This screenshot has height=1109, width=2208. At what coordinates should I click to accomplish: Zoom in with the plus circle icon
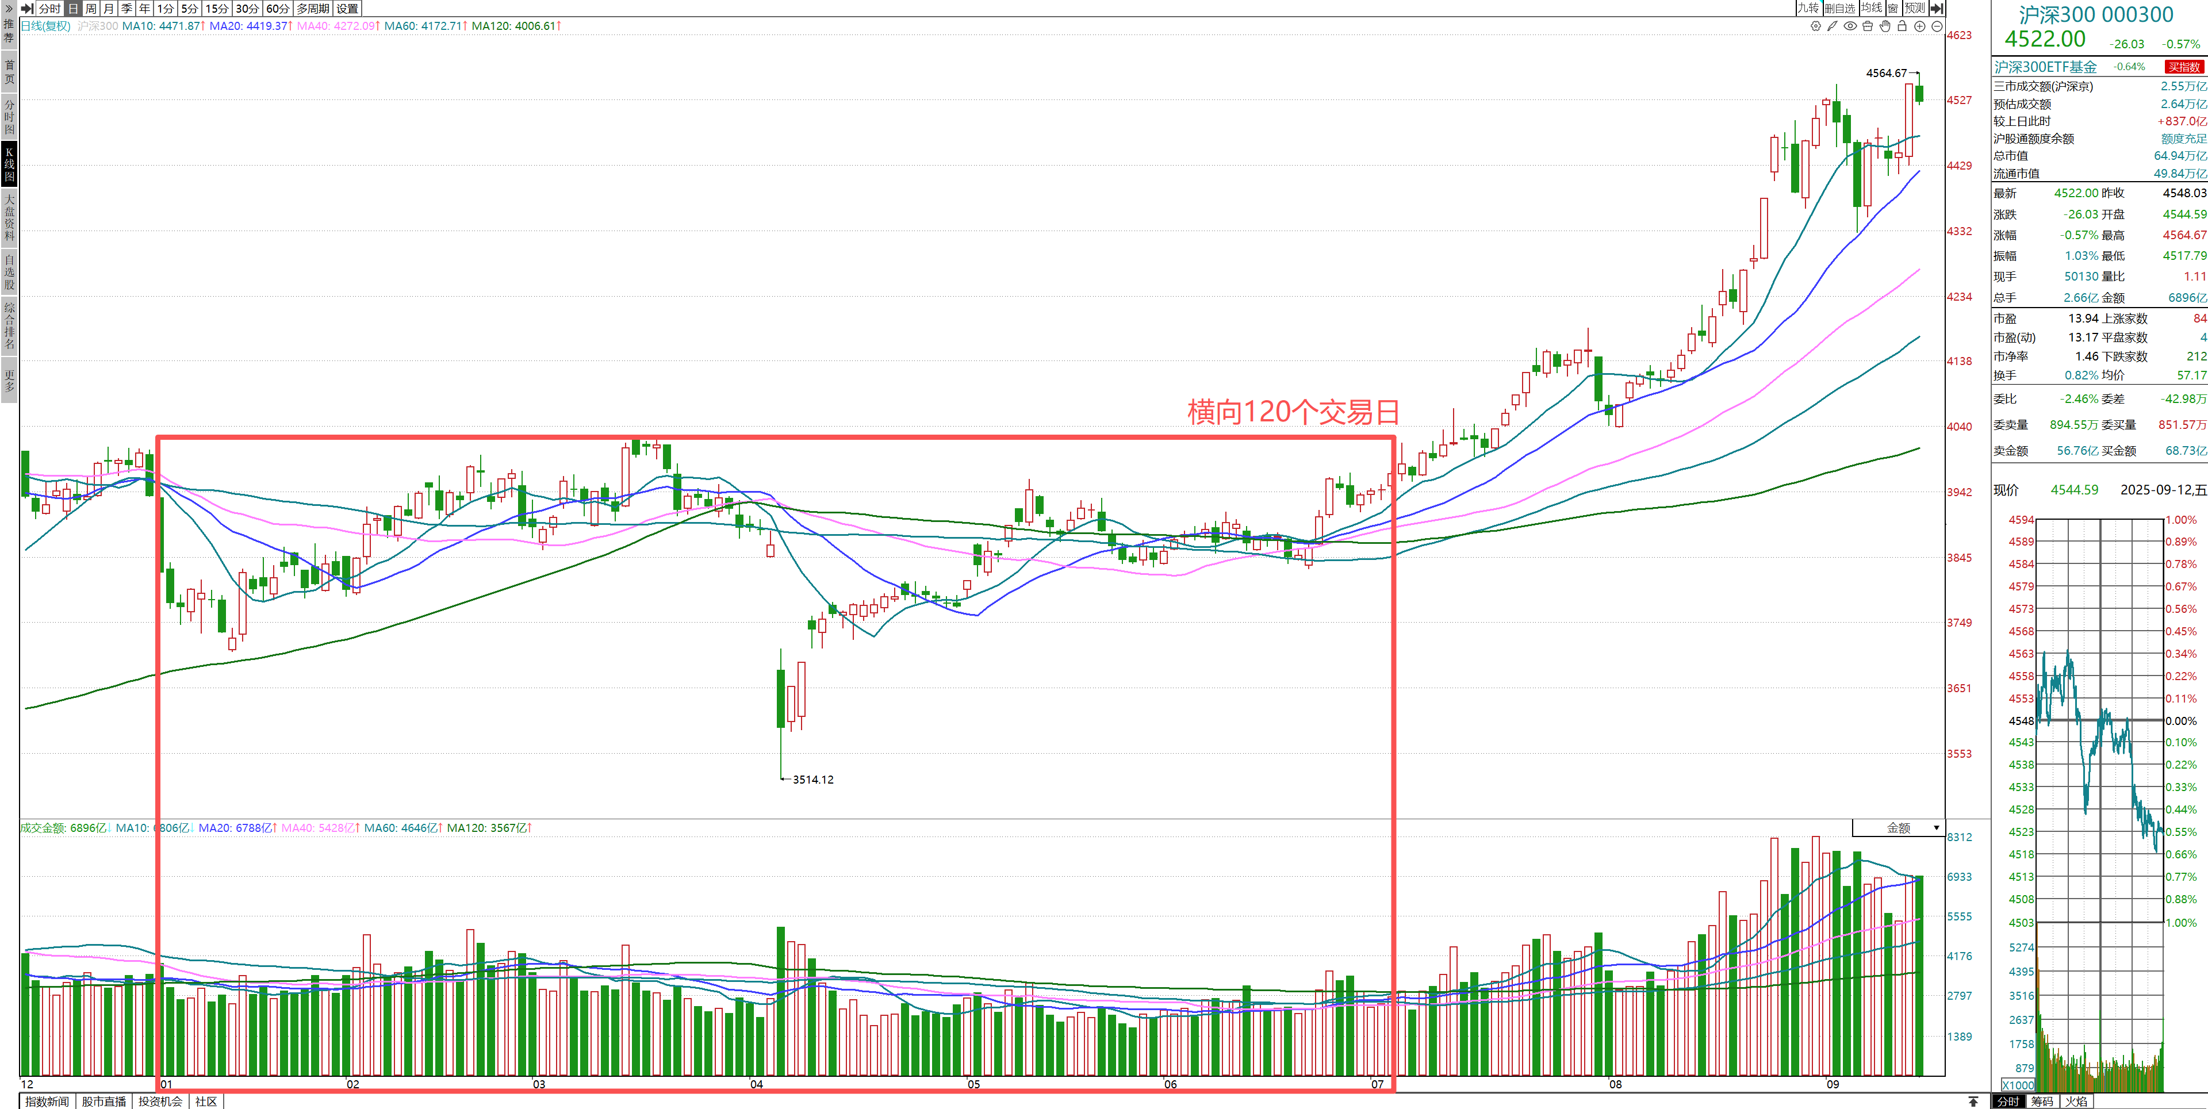coord(1920,26)
